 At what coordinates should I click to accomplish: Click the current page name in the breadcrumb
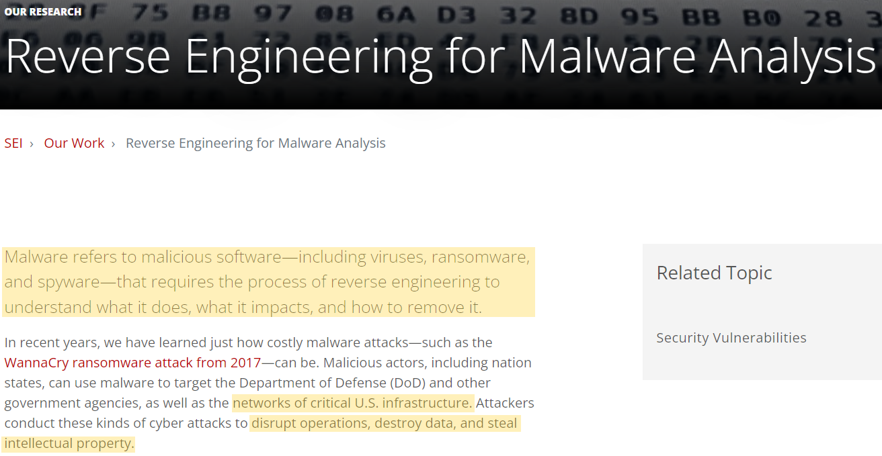pos(255,143)
